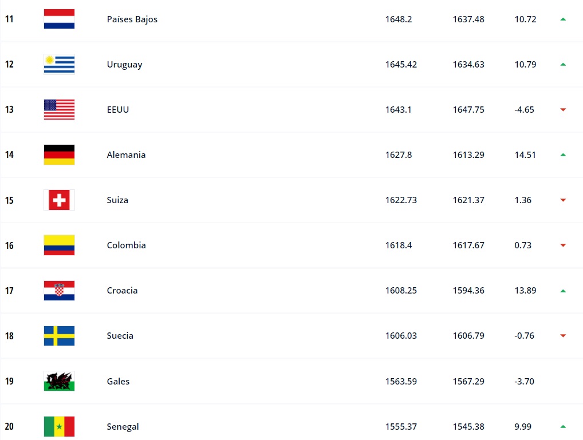Viewport: 583px width, 440px height.
Task: Click the Croacia flag icon
Action: coord(59,290)
